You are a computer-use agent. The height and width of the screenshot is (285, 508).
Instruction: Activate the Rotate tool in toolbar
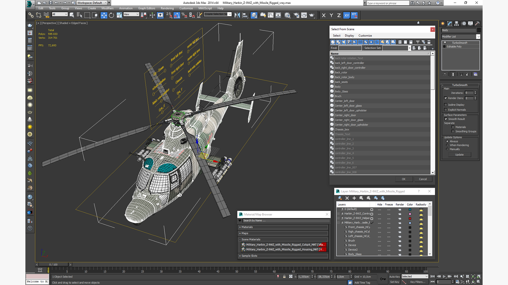click(x=111, y=15)
